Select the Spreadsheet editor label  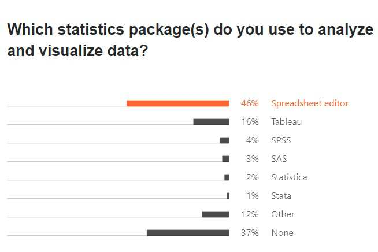(x=310, y=103)
